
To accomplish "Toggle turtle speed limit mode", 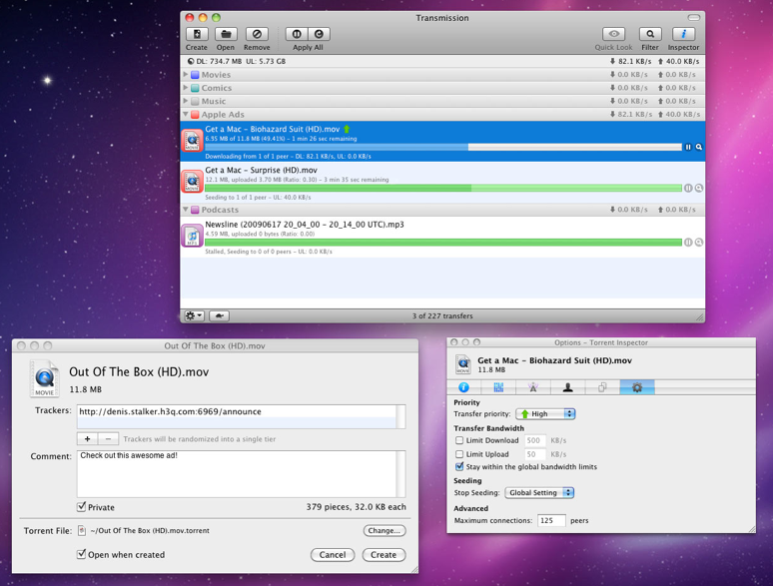I will click(x=219, y=315).
